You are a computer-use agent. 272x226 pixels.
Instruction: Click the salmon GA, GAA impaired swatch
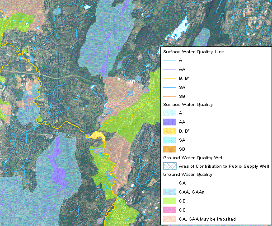[169, 219]
